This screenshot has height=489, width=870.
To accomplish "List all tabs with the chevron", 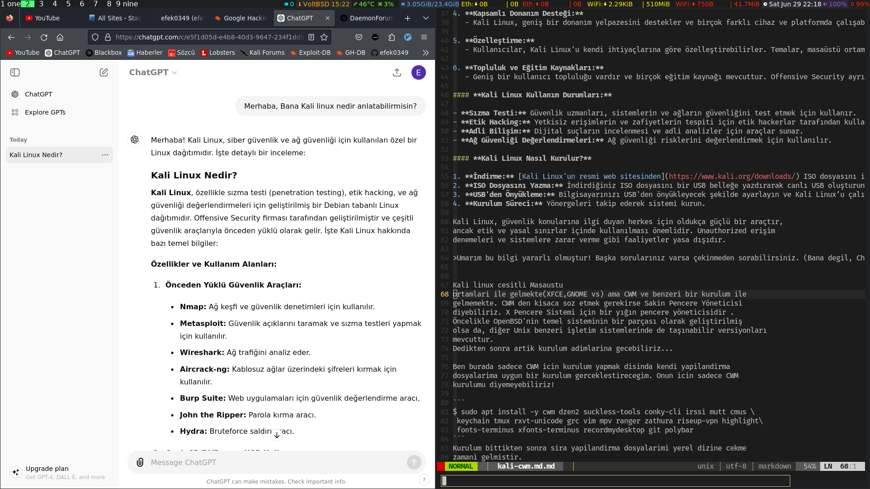I will 426,18.
